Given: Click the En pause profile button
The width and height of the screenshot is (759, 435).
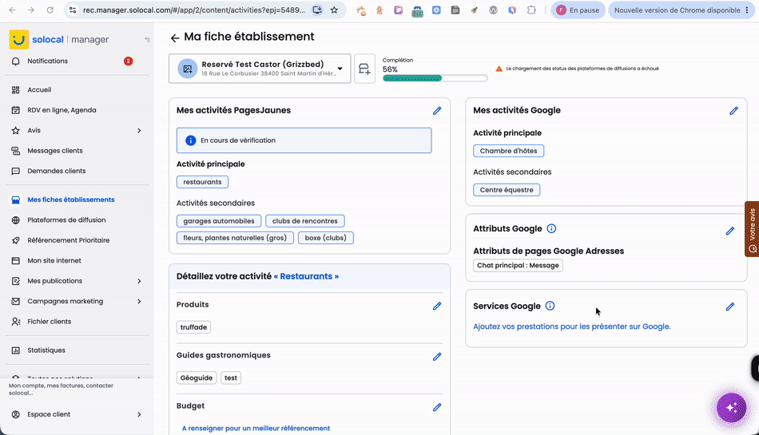Looking at the screenshot, I should [x=578, y=10].
